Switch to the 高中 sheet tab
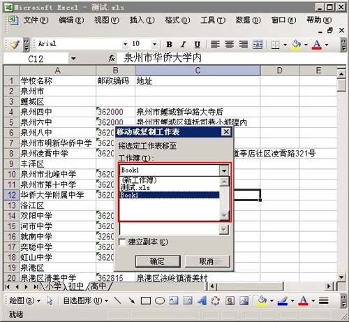Viewport: 349px width, 322px height. click(x=98, y=286)
